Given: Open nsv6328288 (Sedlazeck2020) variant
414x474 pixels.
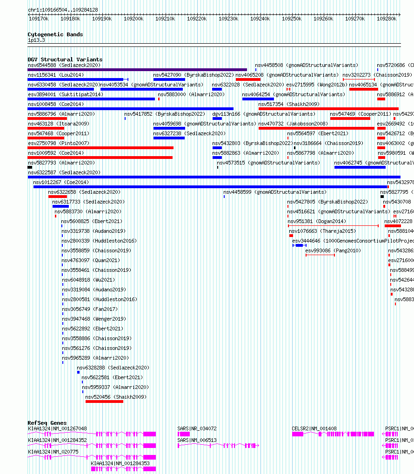Looking at the screenshot, I should pos(113,368).
